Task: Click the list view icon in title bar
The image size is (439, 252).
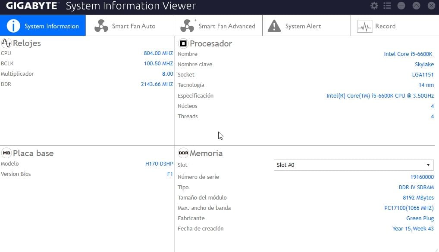Action: pyautogui.click(x=387, y=6)
